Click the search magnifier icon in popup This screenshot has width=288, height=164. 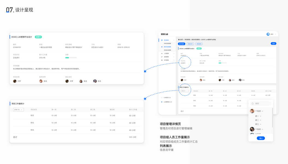(253, 104)
